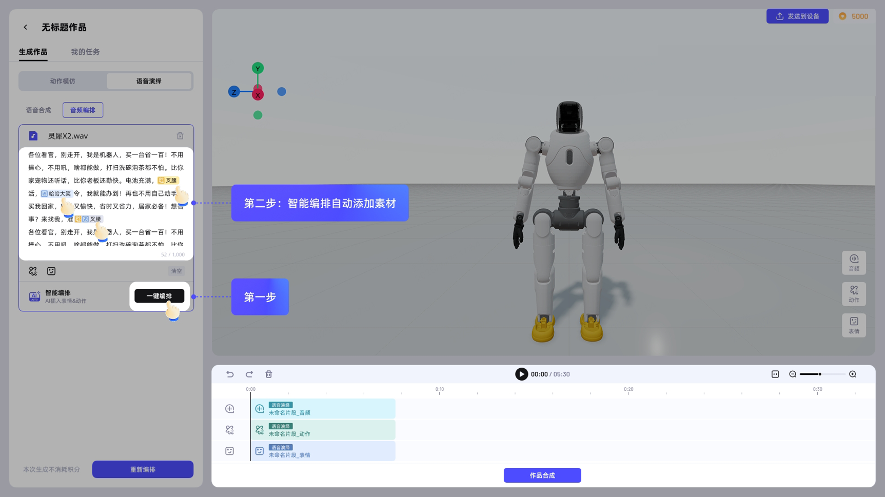The height and width of the screenshot is (497, 885).
Task: Click the 作品合成 button
Action: [542, 475]
